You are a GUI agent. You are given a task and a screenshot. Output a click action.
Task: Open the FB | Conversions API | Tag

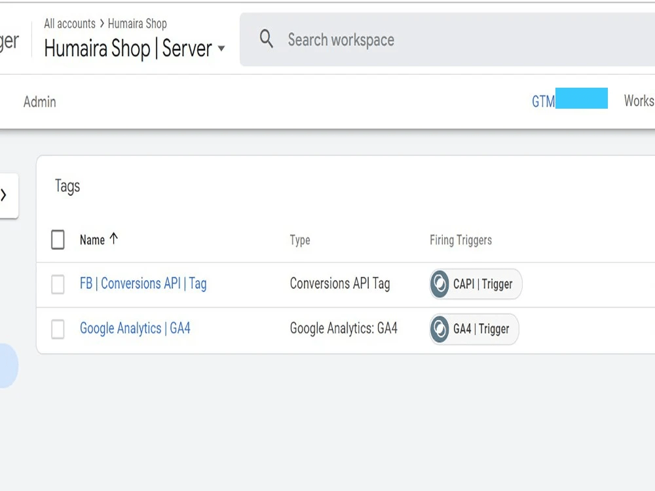click(143, 283)
